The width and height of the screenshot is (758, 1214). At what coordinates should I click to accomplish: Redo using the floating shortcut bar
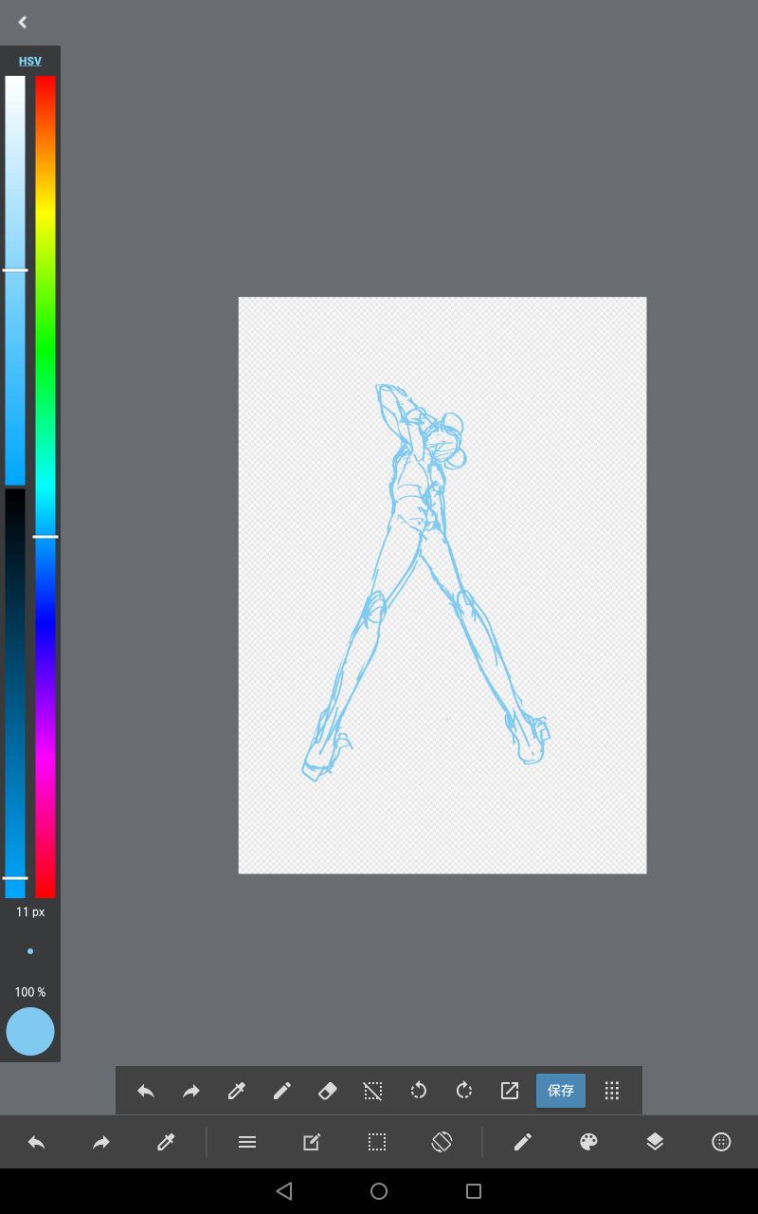pyautogui.click(x=191, y=1091)
